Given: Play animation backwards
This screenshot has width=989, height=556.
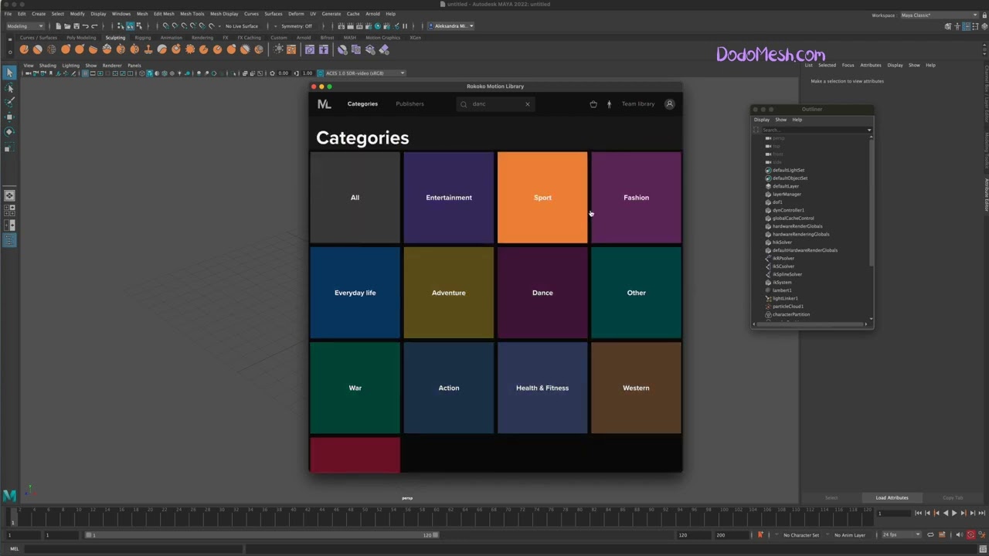Looking at the screenshot, I should (x=945, y=513).
